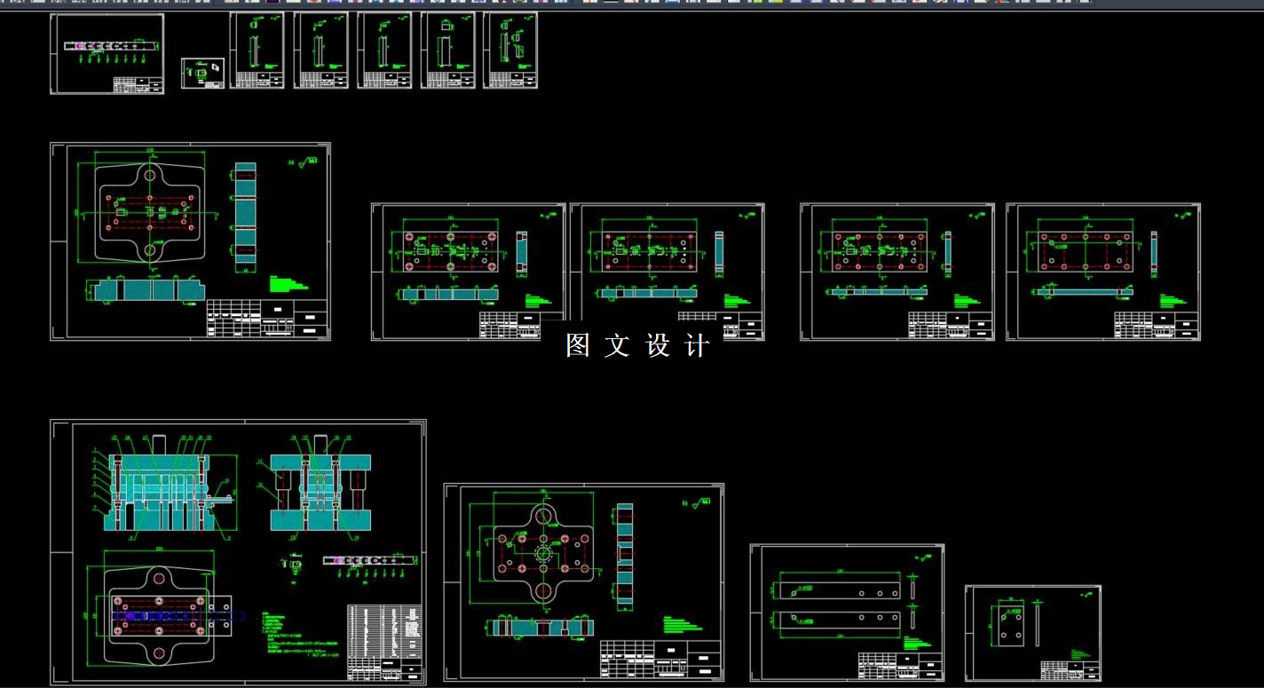Select the tall punch sheet showing several separate parts
1264x688 pixels.
[510, 50]
